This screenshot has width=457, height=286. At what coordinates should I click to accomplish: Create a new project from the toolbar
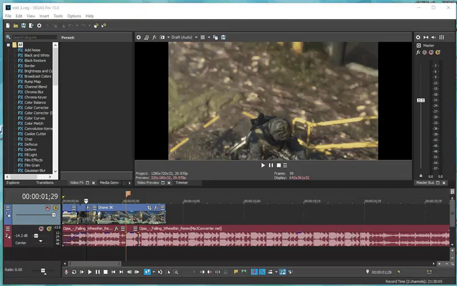tap(8, 26)
